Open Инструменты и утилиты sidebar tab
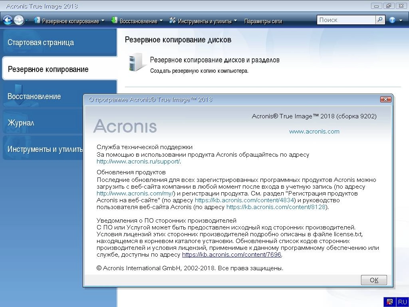409x307 pixels. [x=43, y=149]
